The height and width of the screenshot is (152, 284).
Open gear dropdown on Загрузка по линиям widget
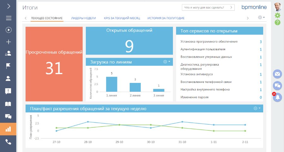(x=166, y=62)
